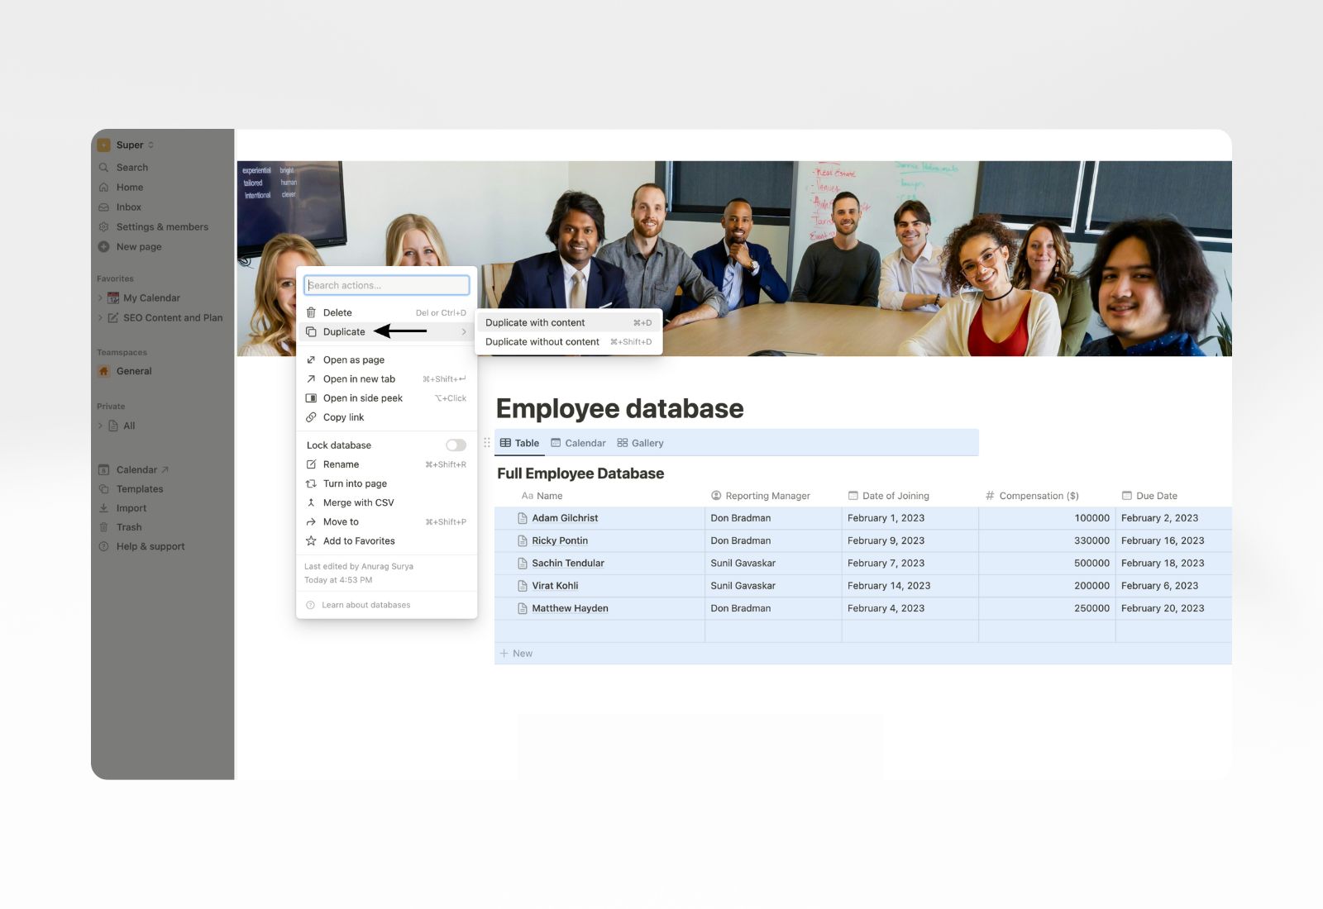Expand the My Calendar favorite arrow

click(x=101, y=297)
